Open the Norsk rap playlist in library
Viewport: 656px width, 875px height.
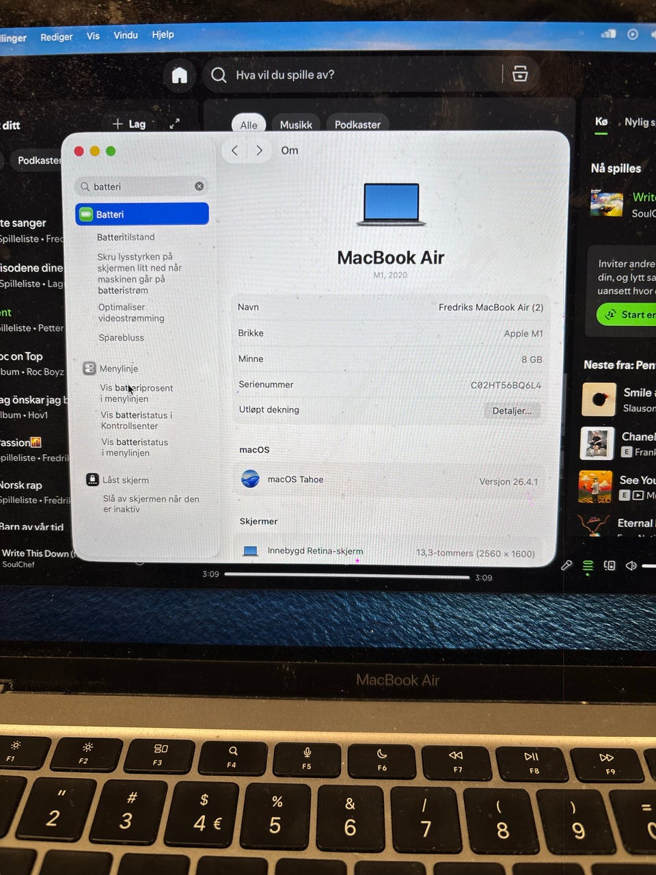pyautogui.click(x=34, y=492)
